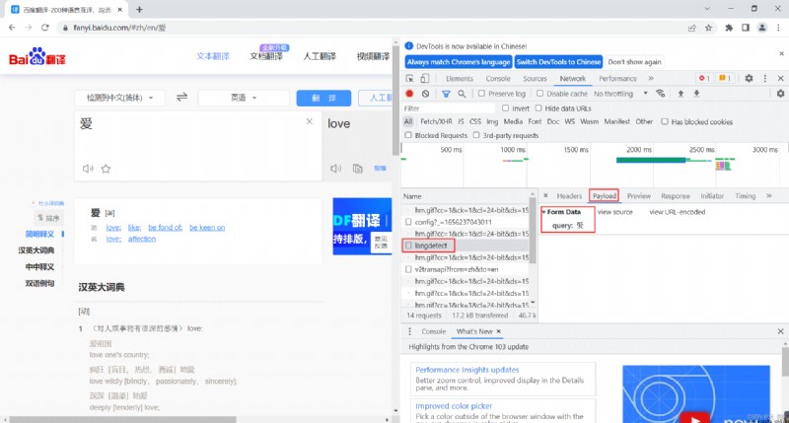Click view URL-encoded link
Viewport: 789px width, 423px height.
click(x=678, y=212)
